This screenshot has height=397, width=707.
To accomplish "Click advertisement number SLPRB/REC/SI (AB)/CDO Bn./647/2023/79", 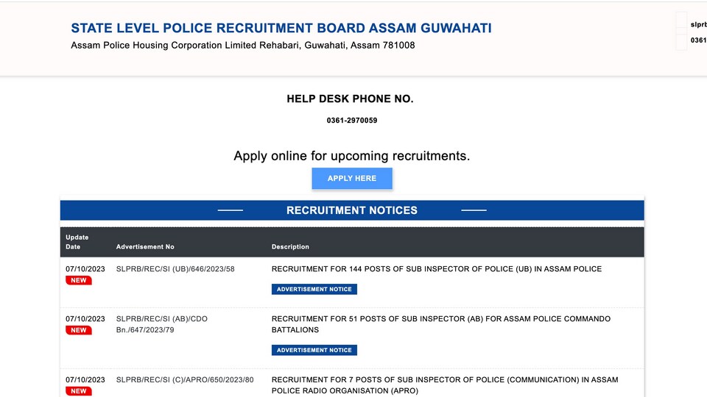I will pos(162,324).
